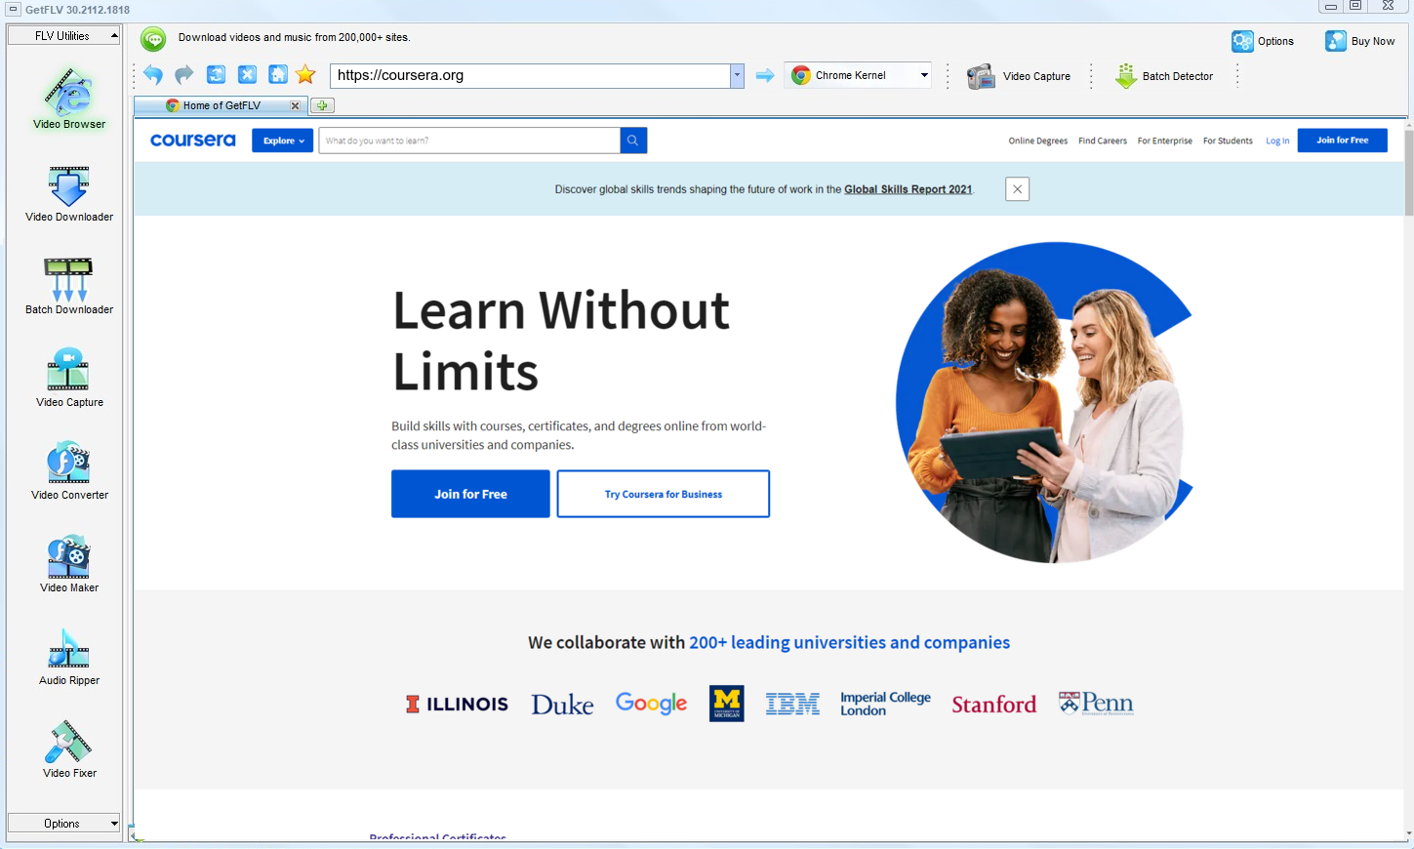Click the Illinois partner logo
Viewport: 1414px width, 849px height.
pos(457,704)
